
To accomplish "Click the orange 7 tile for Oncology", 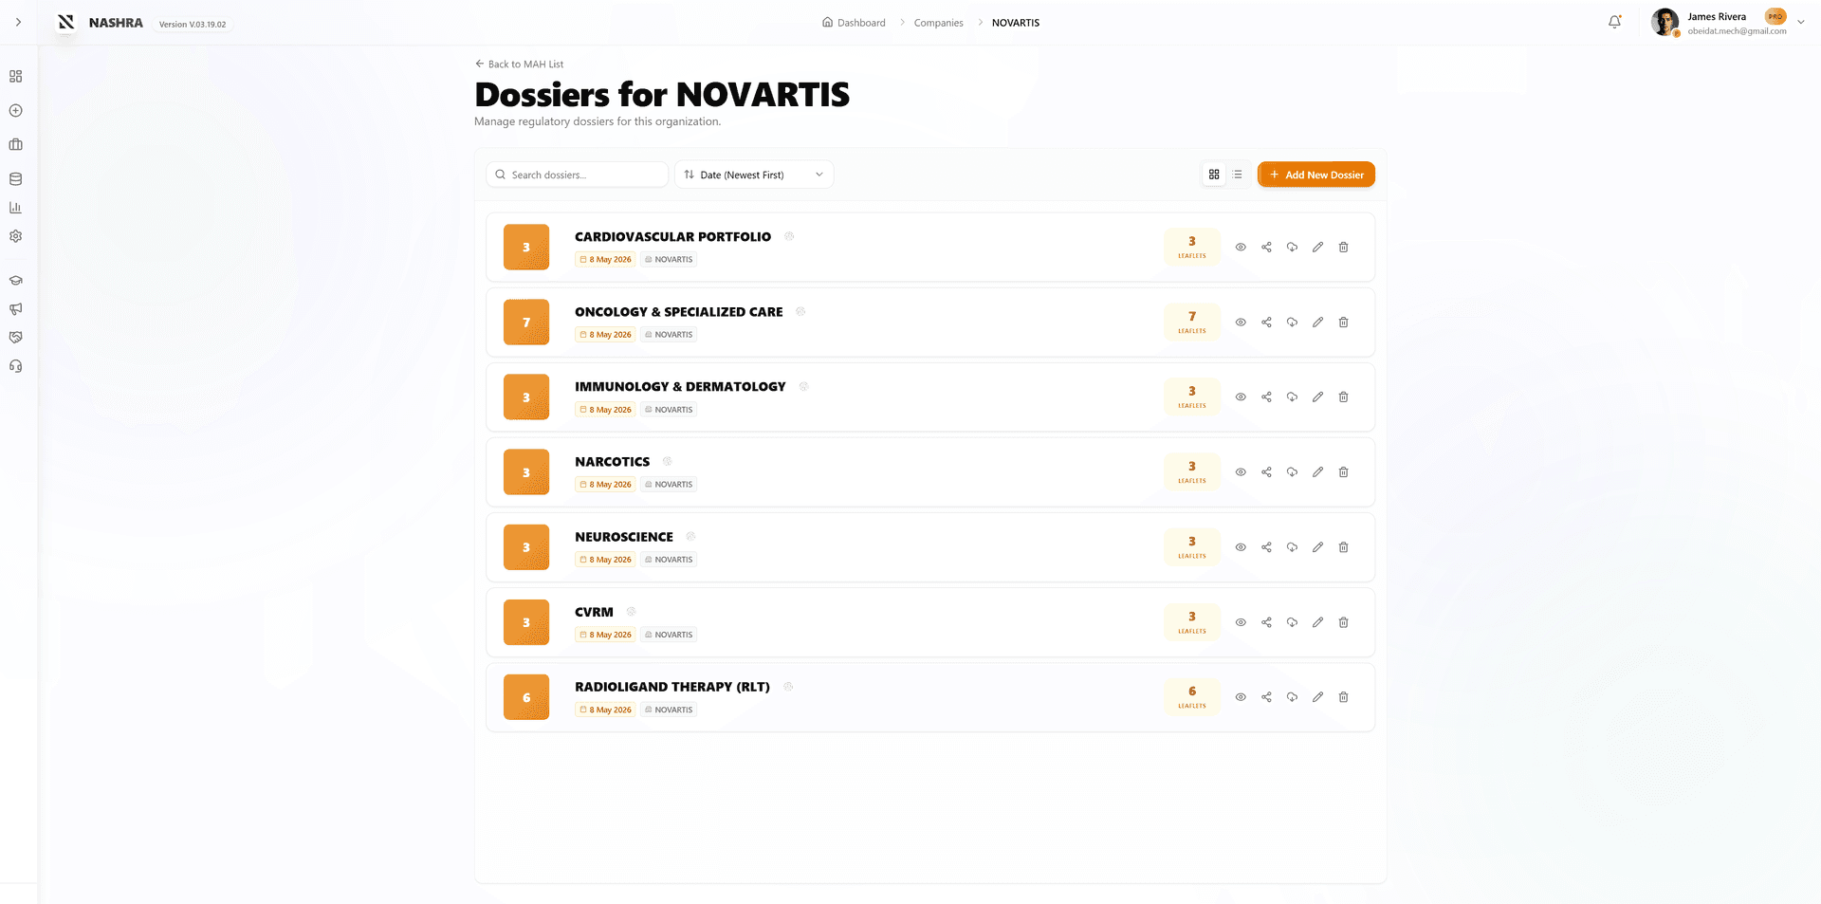I will point(526,323).
